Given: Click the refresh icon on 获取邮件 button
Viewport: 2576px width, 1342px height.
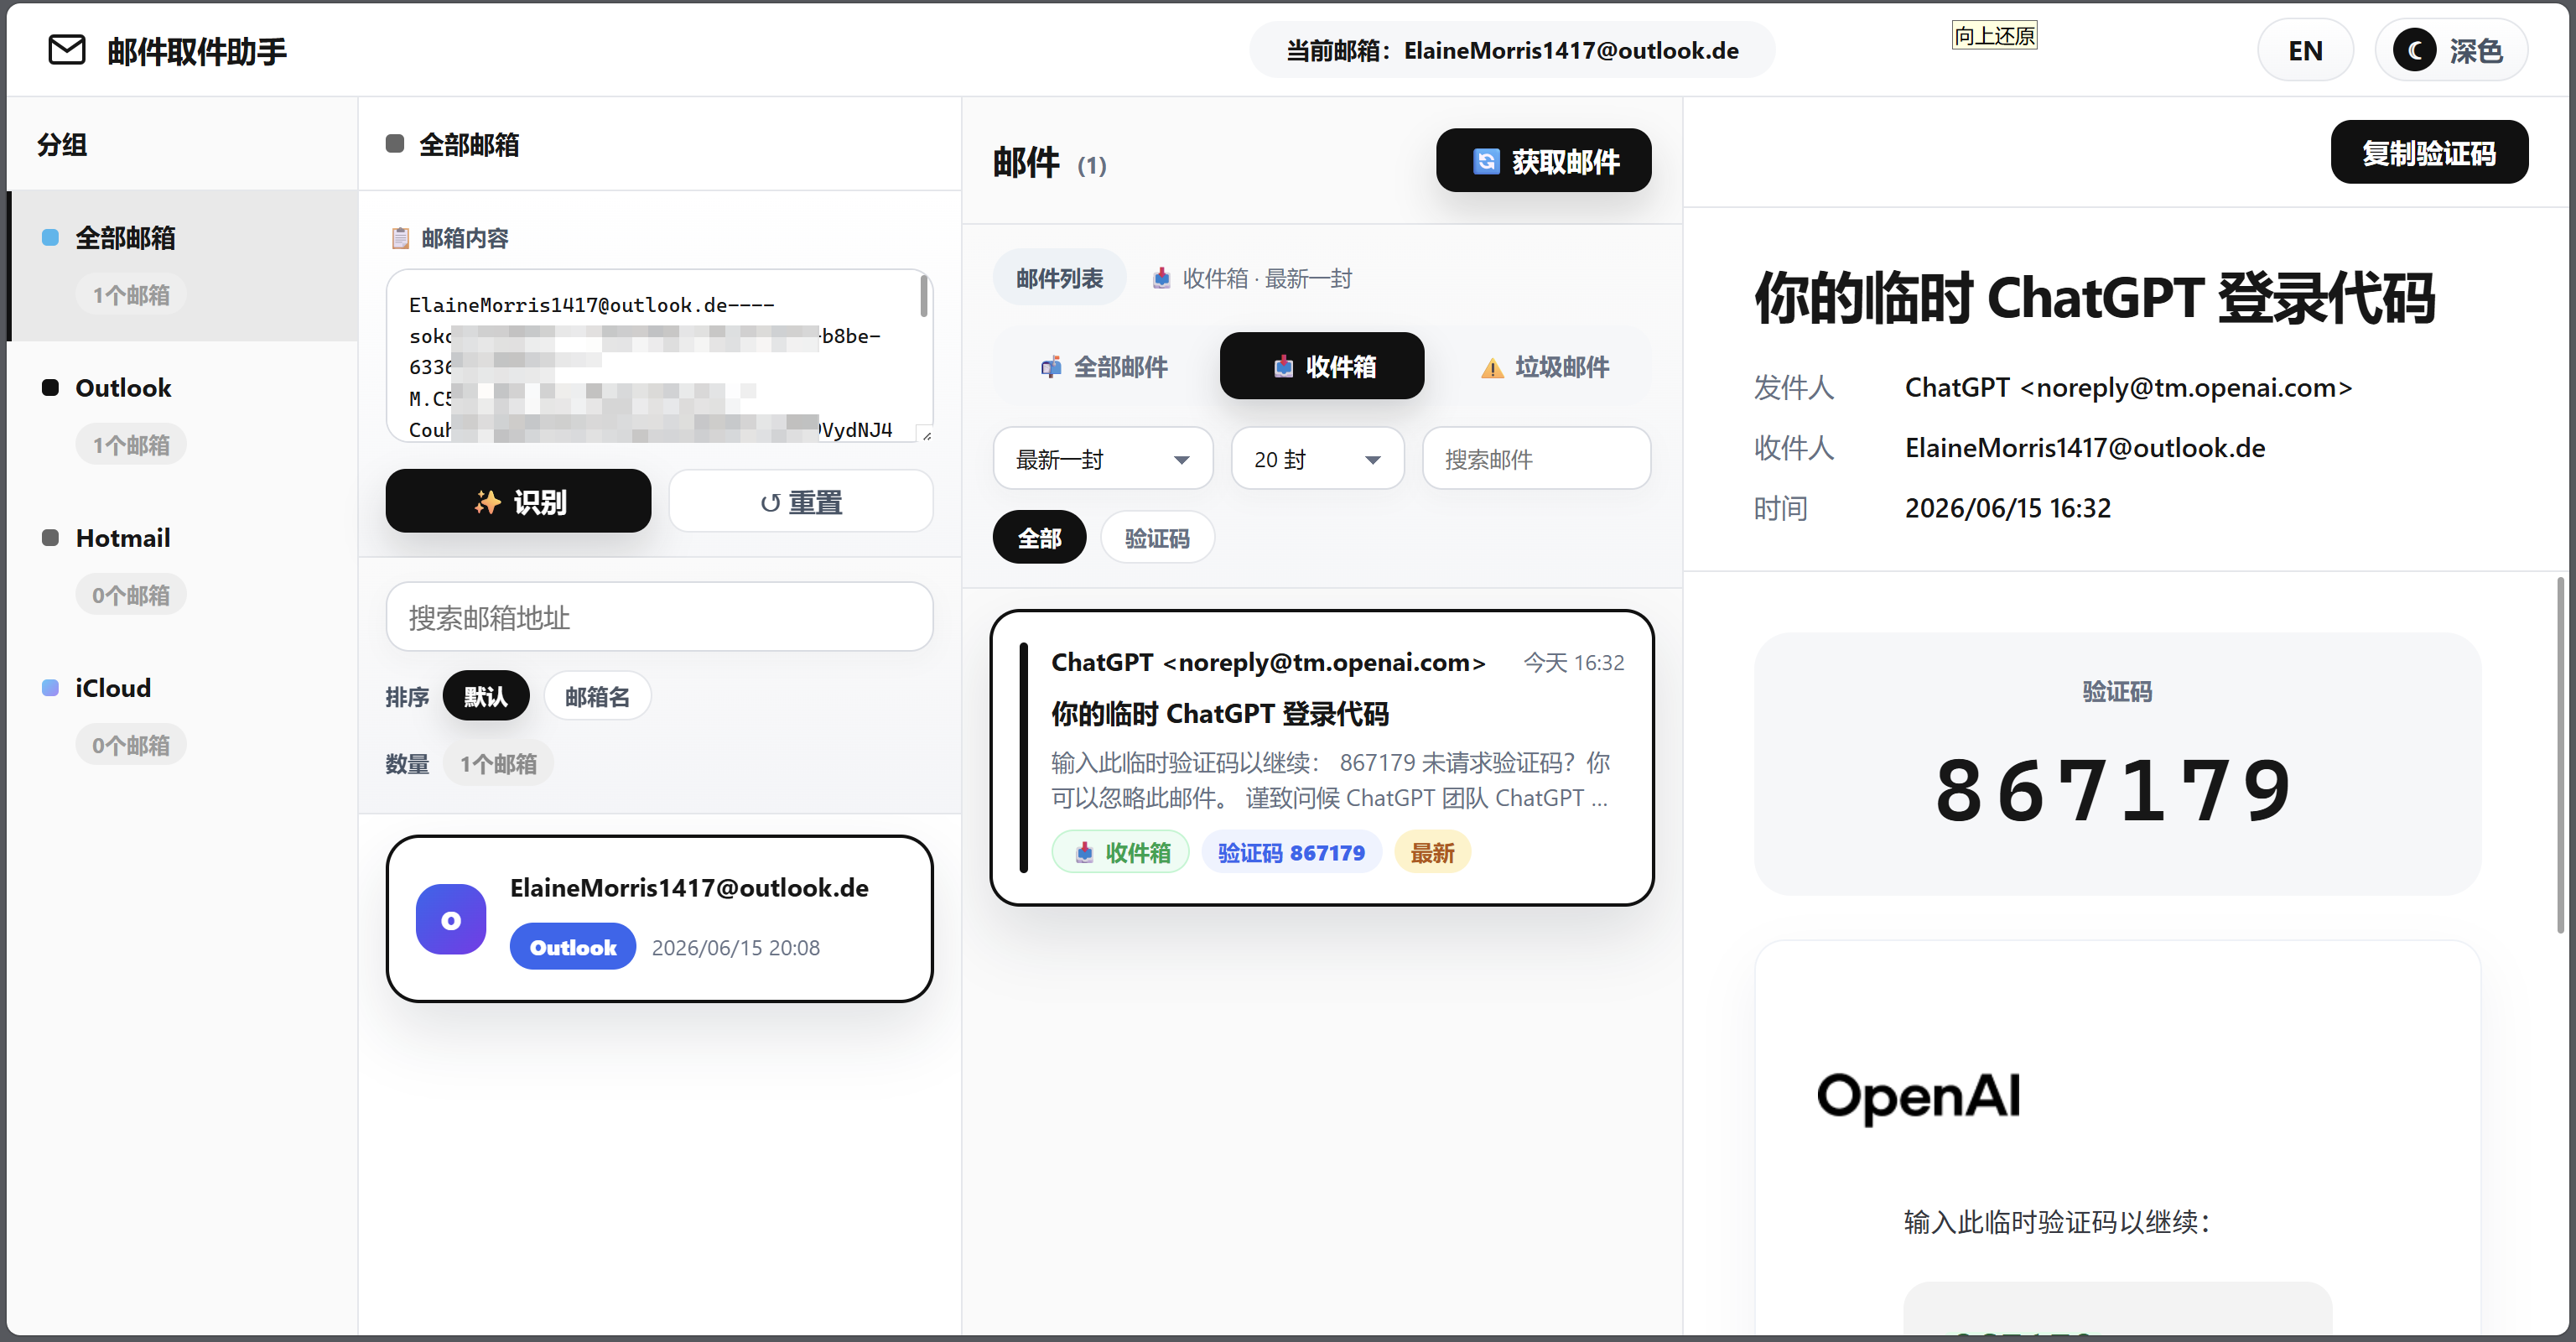Looking at the screenshot, I should [1486, 161].
